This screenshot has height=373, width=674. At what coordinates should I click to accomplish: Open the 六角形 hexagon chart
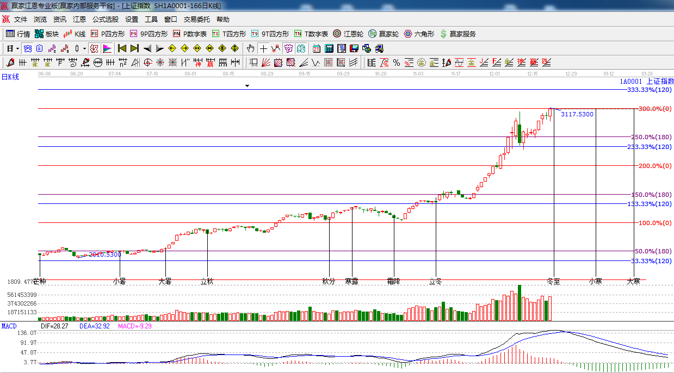(419, 34)
